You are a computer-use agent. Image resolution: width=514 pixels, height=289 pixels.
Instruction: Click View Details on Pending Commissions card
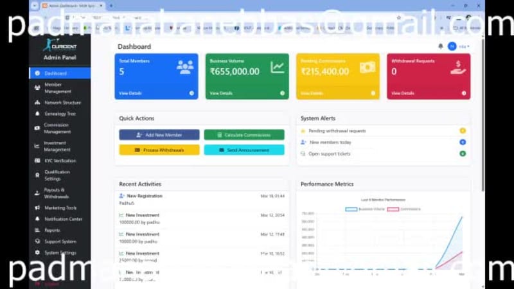pos(312,93)
